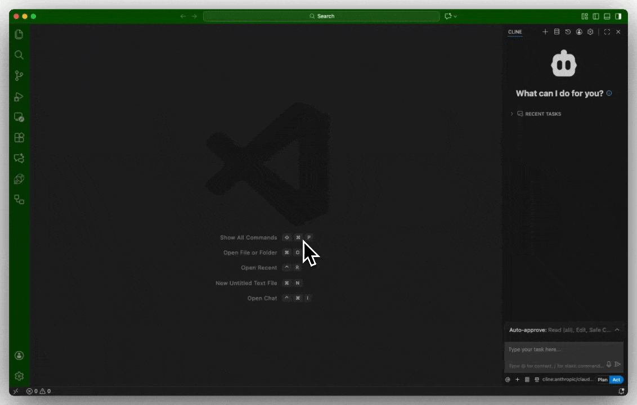Send the task with the arrow icon

(x=618, y=364)
